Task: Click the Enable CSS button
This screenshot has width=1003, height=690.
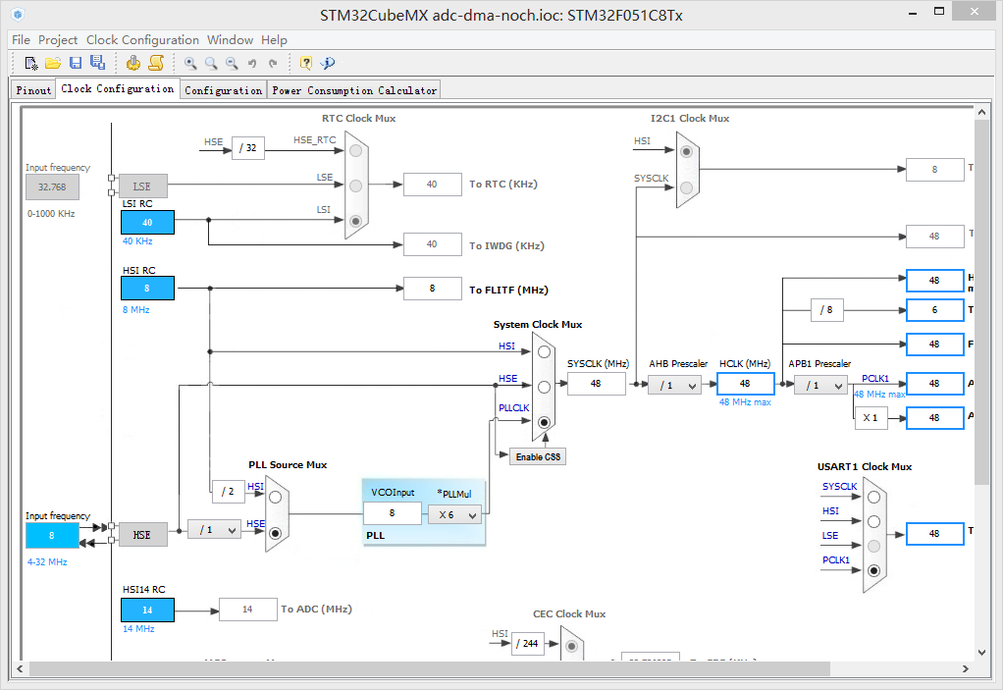Action: click(538, 456)
